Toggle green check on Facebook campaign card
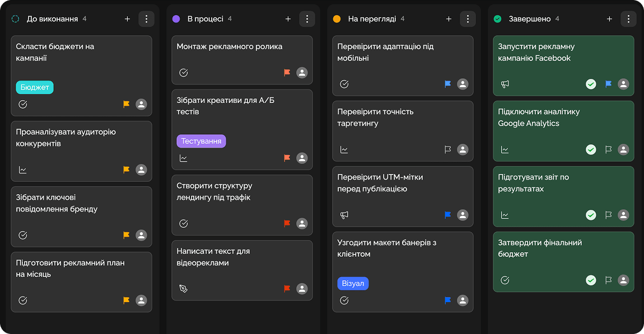Screen dimensions: 644x334 click(591, 84)
